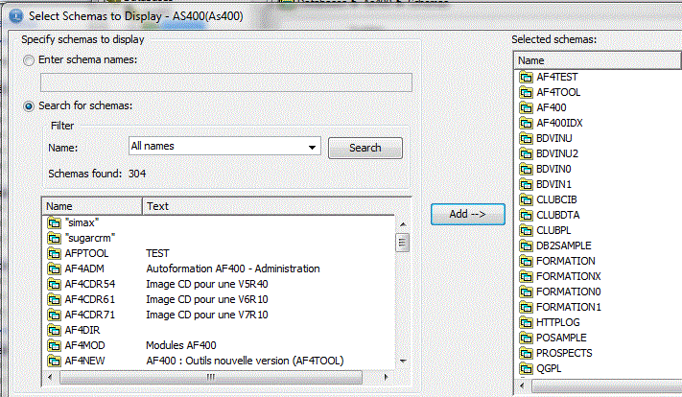This screenshot has width=682, height=397.
Task: Click the AF4TEST selected schema icon
Action: (526, 78)
